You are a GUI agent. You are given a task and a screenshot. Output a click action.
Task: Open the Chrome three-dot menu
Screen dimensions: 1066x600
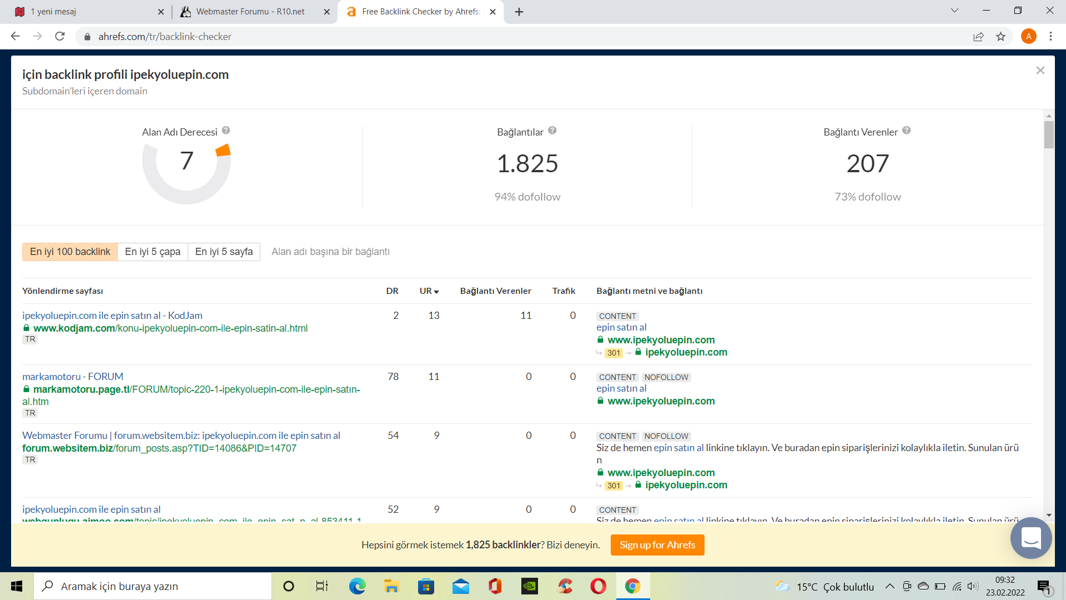click(1050, 37)
